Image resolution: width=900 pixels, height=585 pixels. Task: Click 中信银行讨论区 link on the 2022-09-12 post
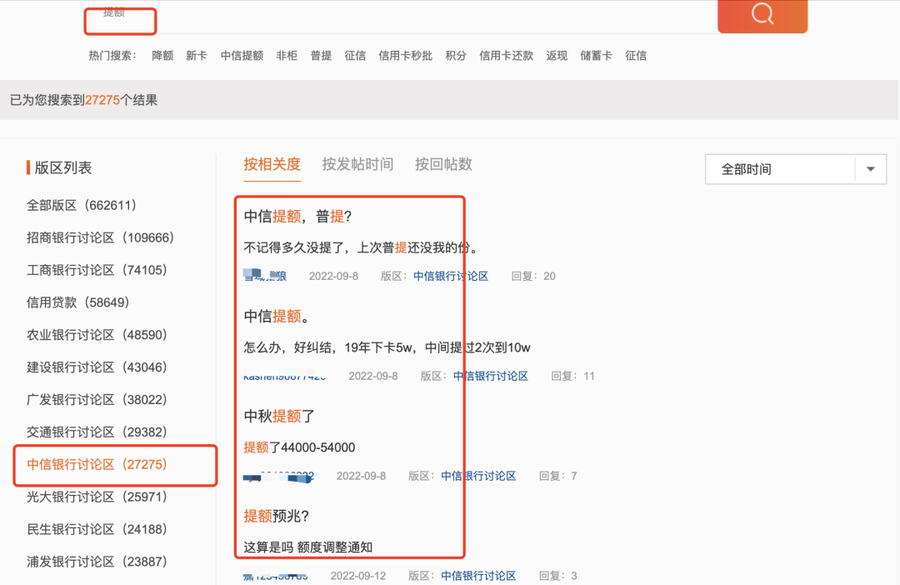pyautogui.click(x=478, y=576)
